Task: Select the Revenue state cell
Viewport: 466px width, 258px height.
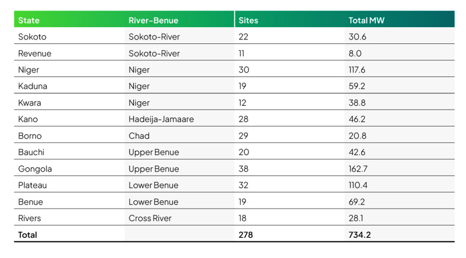Action: click(x=35, y=54)
